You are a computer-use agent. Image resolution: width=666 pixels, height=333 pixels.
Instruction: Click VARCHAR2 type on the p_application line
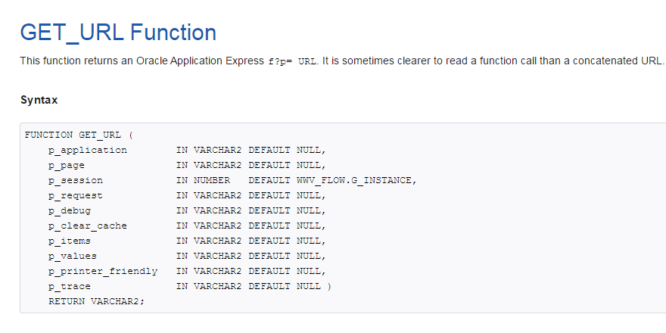pos(218,150)
